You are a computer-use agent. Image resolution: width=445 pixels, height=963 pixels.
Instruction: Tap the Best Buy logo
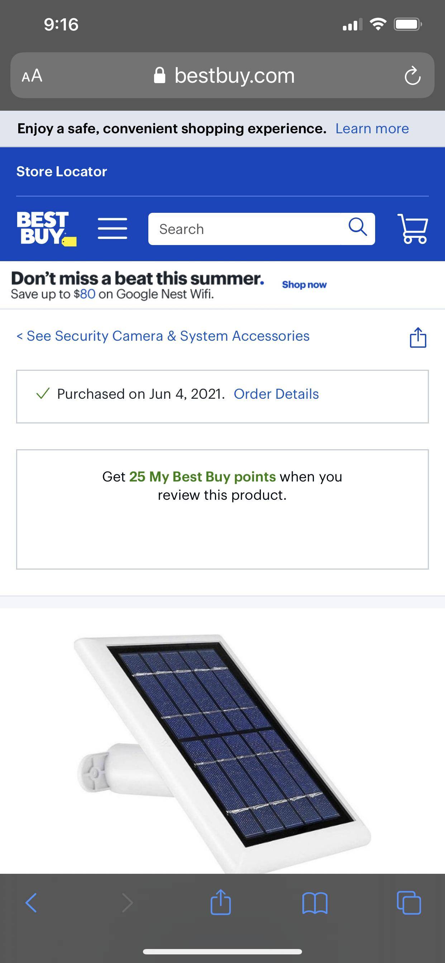point(46,228)
